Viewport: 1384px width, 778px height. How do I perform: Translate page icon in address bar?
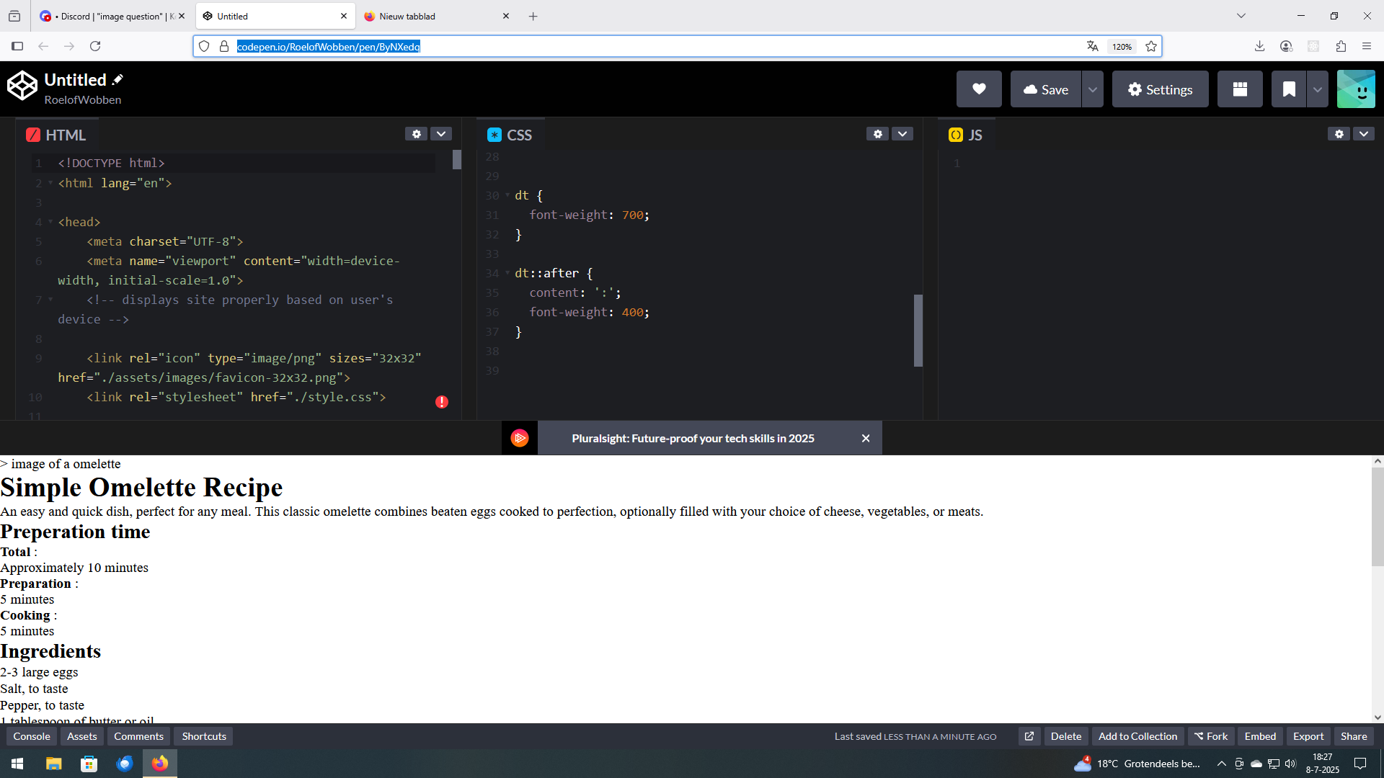[1093, 46]
